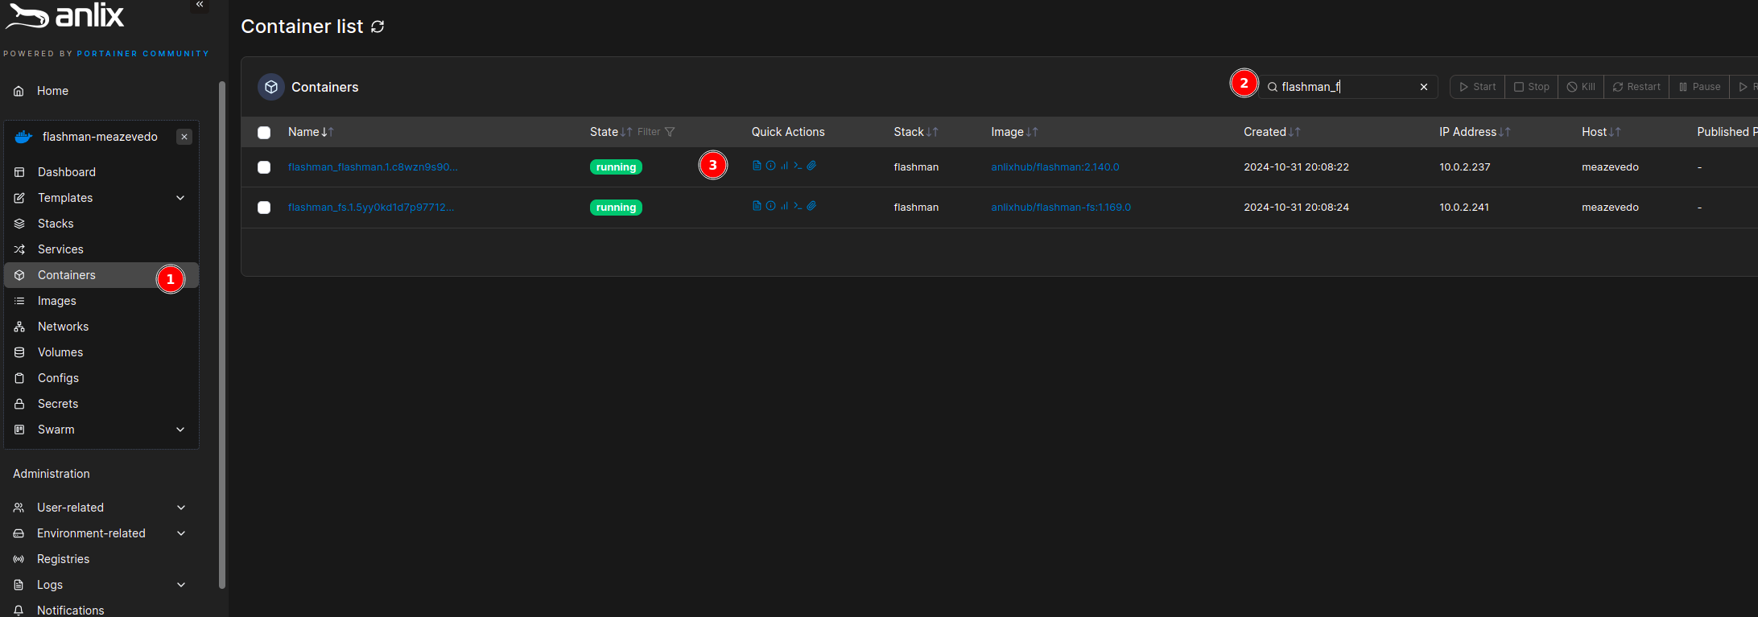
Task: Inspect flashman_fs.1 container via info icon
Action: pyautogui.click(x=770, y=206)
